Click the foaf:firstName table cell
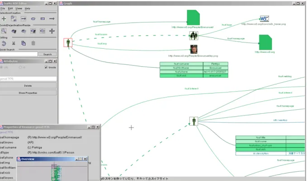This screenshot has height=181, width=307. click(x=181, y=68)
